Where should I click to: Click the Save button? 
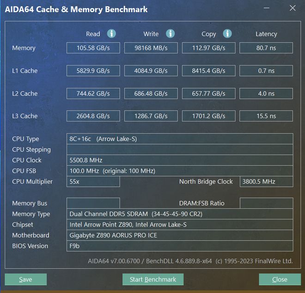pos(26,280)
